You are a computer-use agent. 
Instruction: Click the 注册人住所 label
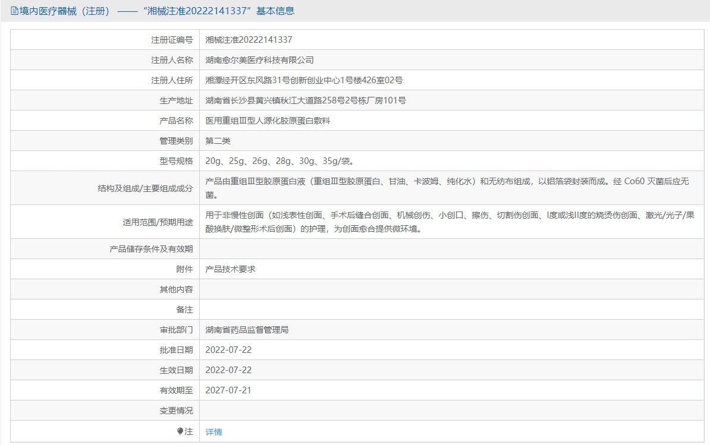pos(172,80)
